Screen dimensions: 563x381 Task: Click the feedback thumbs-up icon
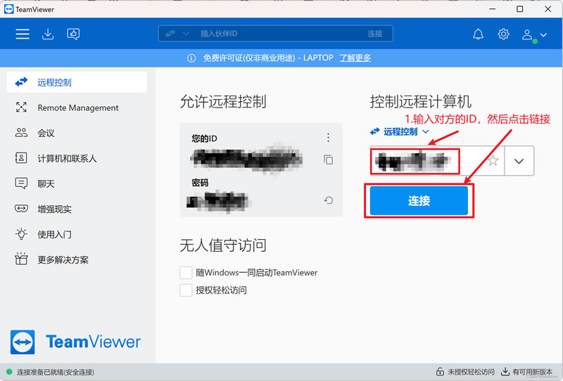point(73,34)
